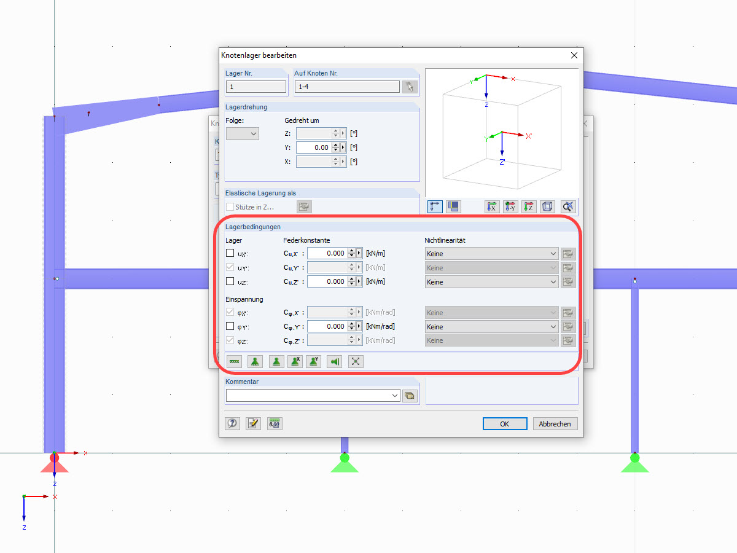This screenshot has width=737, height=553.
Task: Select the red highlighted support symbol in model
Action: pos(55,462)
